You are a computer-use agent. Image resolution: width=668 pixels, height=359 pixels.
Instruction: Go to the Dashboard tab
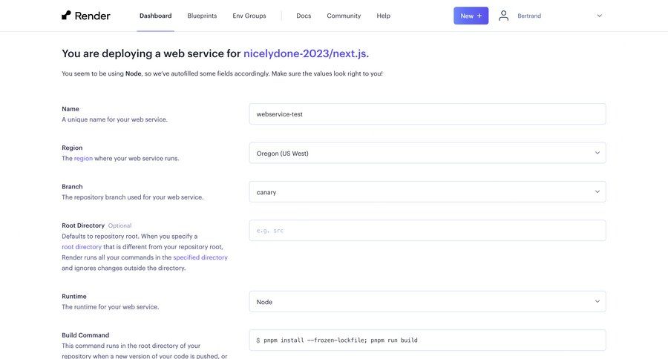point(155,16)
